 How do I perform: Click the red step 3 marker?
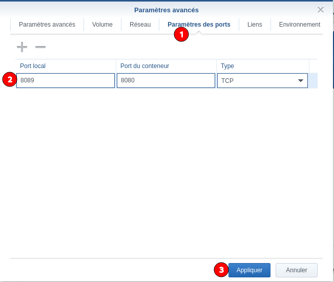[x=220, y=270]
